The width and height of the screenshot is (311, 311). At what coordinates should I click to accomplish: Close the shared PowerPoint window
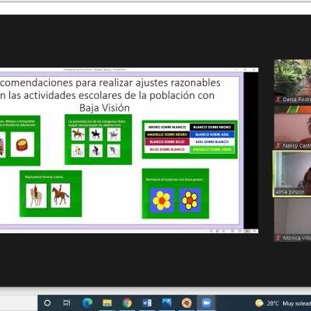(x=254, y=70)
